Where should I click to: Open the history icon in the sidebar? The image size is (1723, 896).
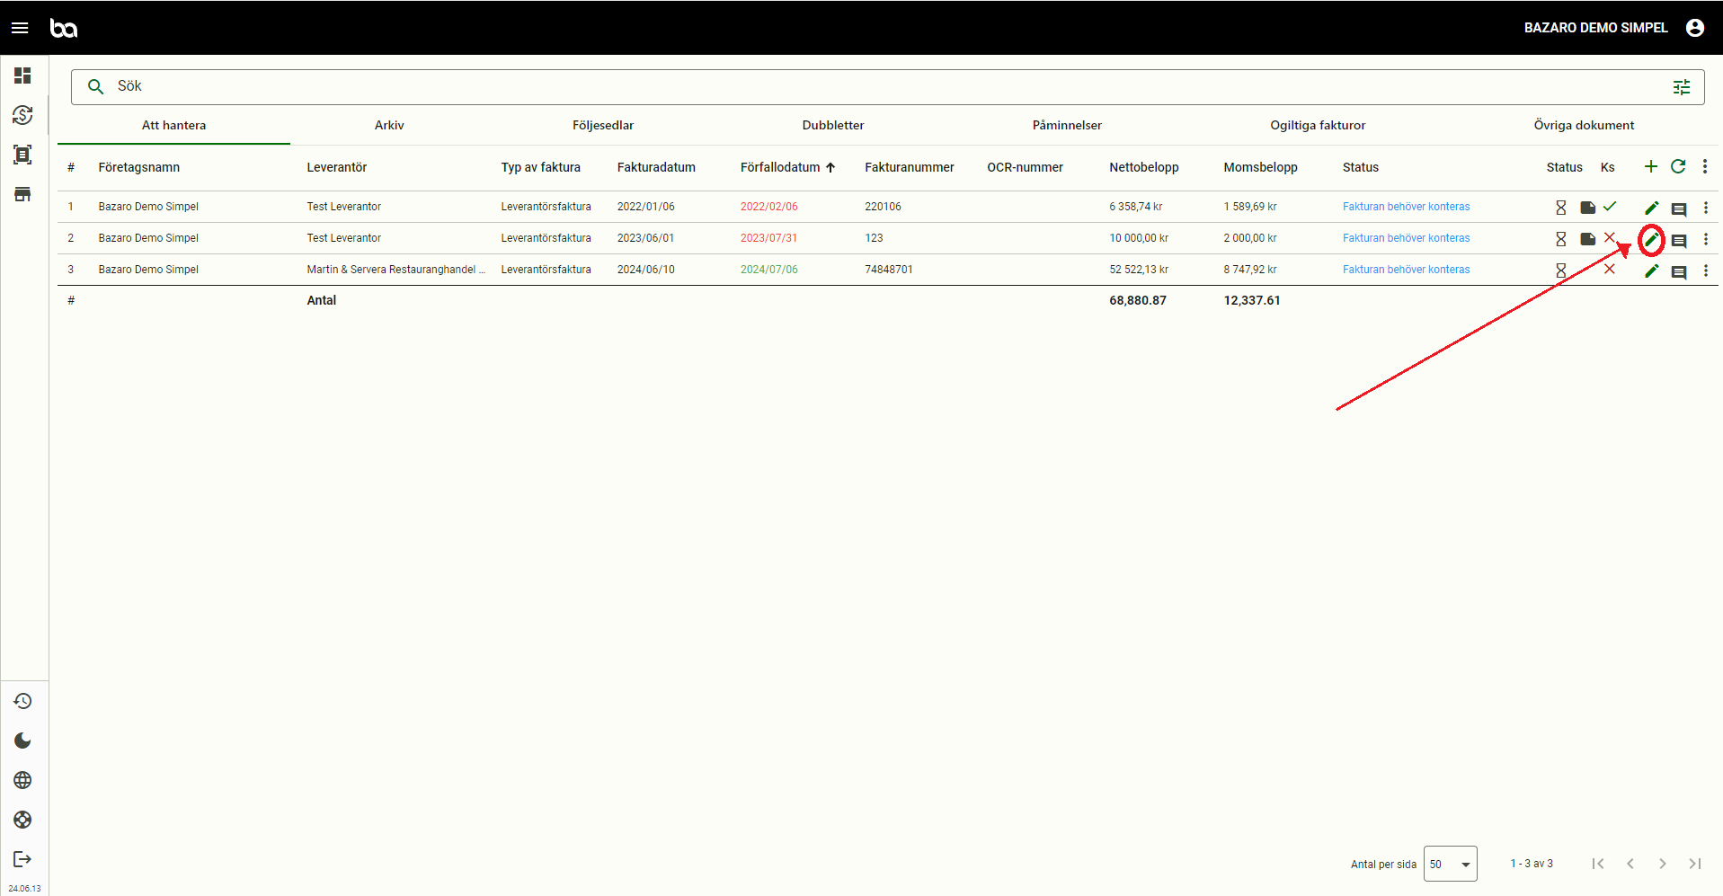click(x=22, y=701)
